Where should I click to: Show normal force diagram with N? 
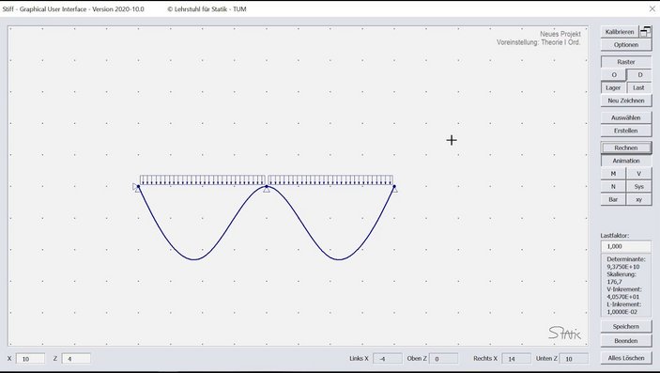(x=613, y=187)
